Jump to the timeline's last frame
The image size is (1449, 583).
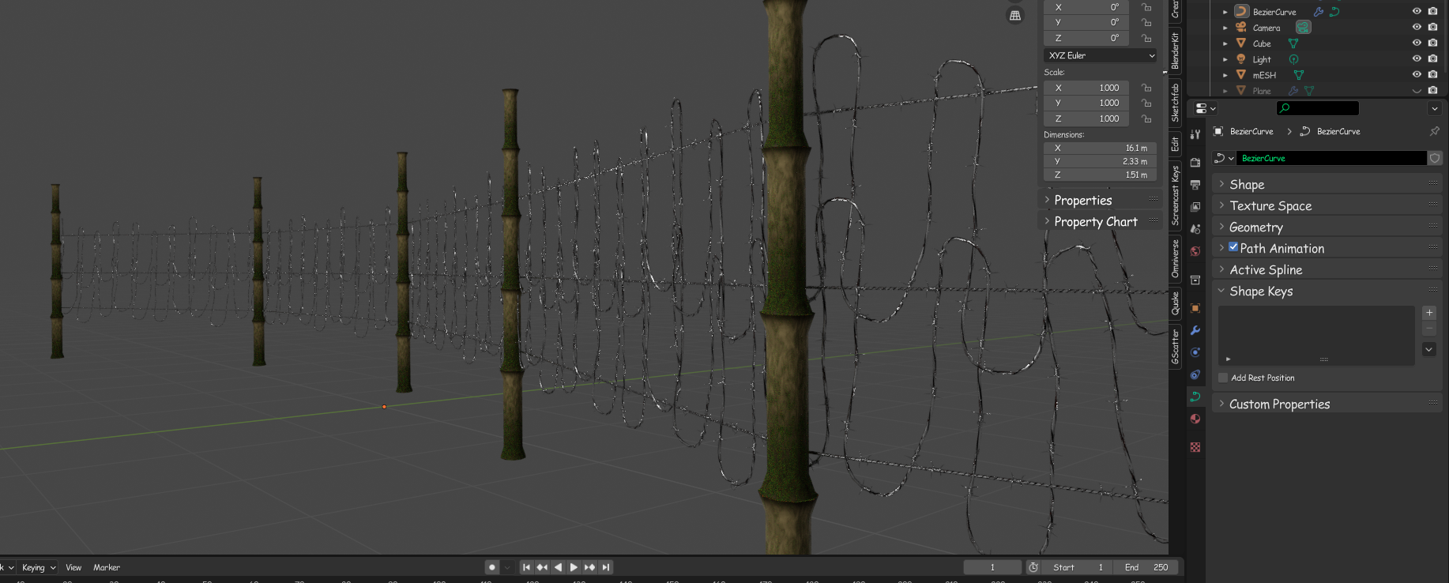(x=606, y=567)
